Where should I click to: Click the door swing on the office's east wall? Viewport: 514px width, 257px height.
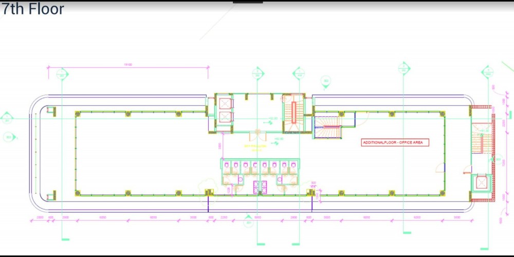pyautogui.click(x=440, y=168)
